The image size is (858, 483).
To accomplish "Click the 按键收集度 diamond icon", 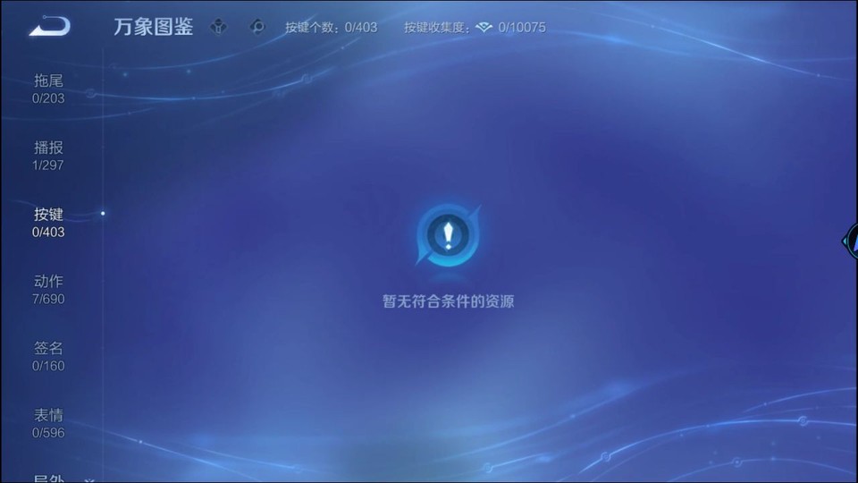I will point(484,27).
